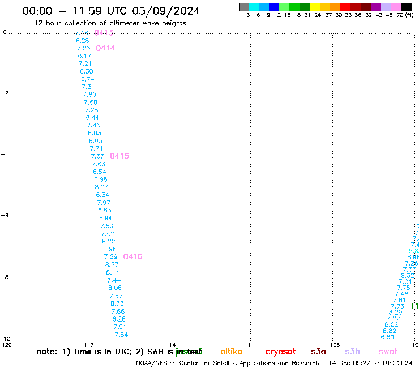This screenshot has width=419, height=368.
Task: Click the NOAA/NESDIS Center footer credit
Action: [x=228, y=363]
